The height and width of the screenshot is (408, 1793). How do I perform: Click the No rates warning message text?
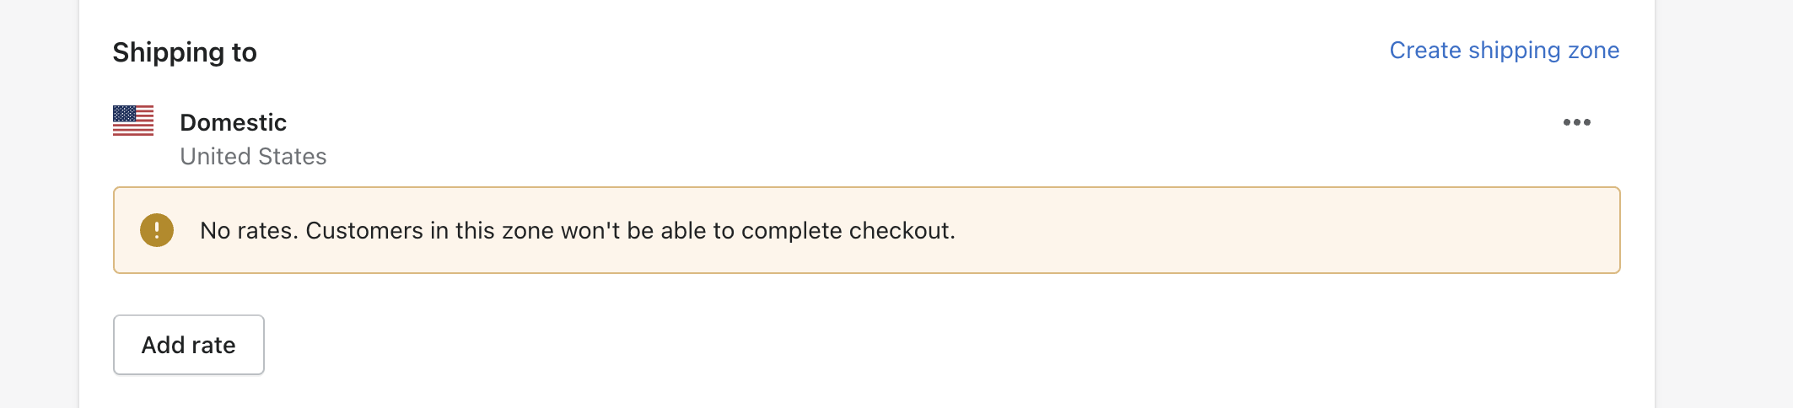tap(578, 230)
